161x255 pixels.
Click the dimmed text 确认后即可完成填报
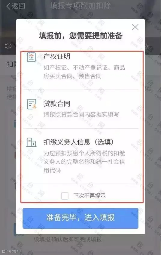pyautogui.click(x=77, y=239)
